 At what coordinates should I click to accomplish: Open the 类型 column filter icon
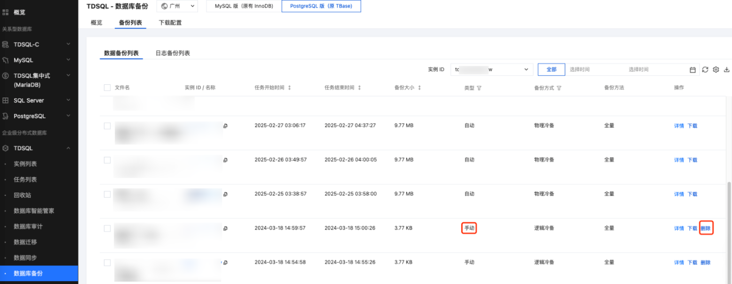(x=480, y=88)
